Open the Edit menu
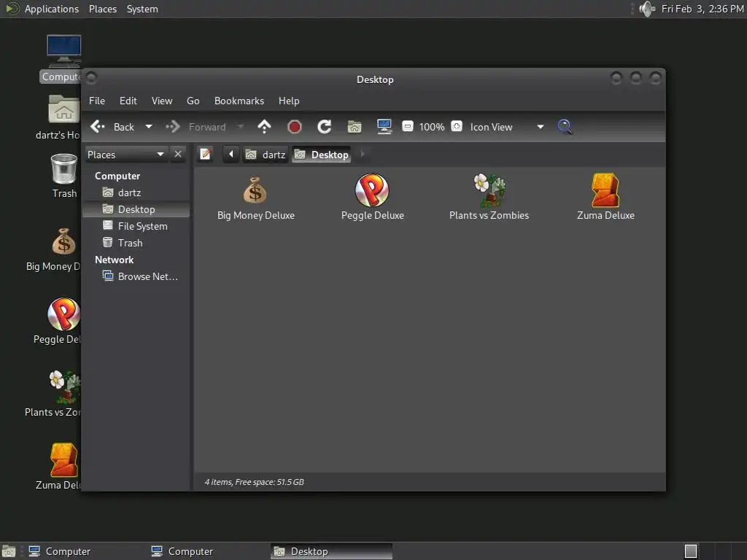 (x=128, y=101)
